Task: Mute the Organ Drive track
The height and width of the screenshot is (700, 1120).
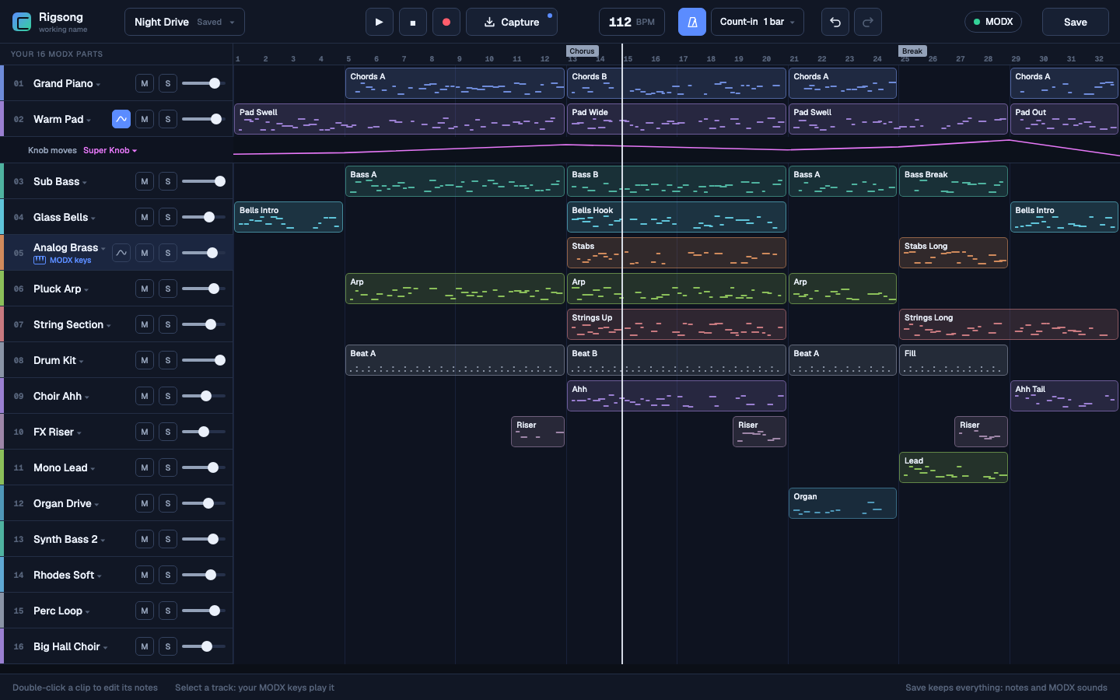Action: coord(145,503)
